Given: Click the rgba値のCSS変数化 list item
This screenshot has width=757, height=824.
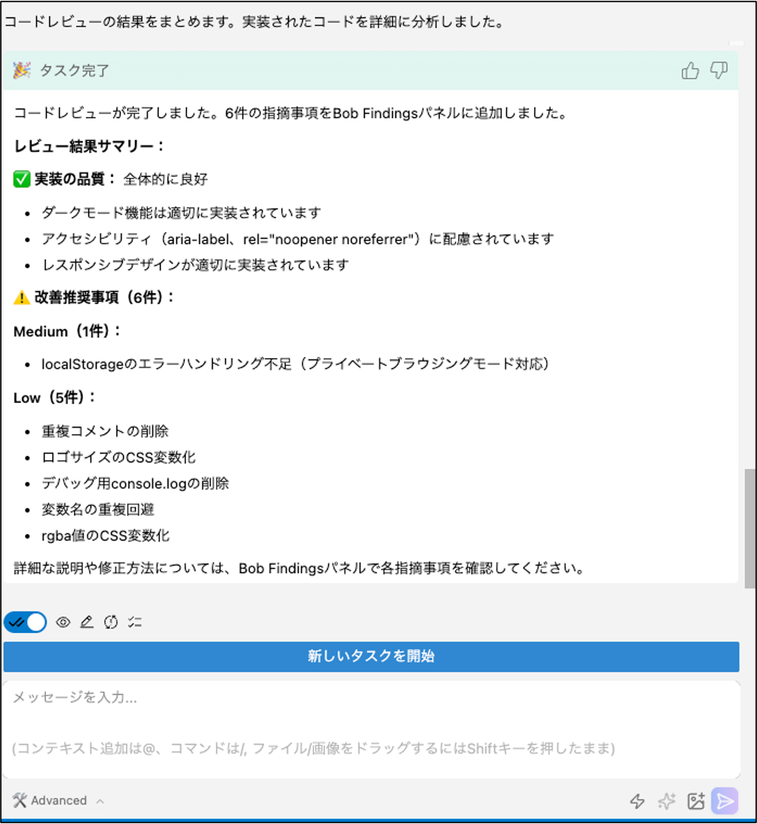Looking at the screenshot, I should click(x=106, y=536).
